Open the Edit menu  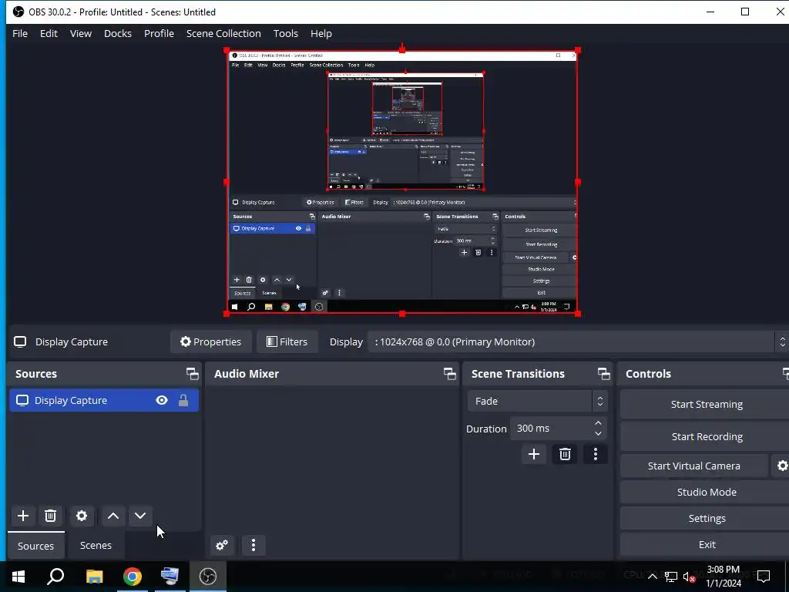point(49,33)
